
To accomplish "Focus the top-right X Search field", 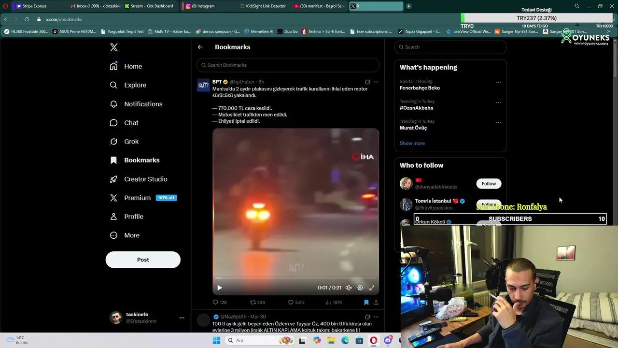I will (x=450, y=47).
